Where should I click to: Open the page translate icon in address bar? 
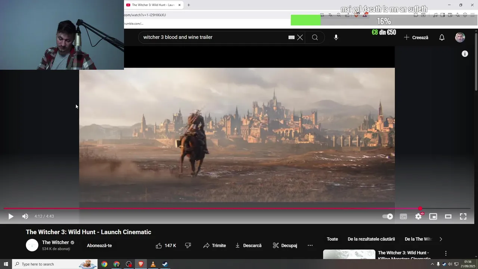(330, 15)
